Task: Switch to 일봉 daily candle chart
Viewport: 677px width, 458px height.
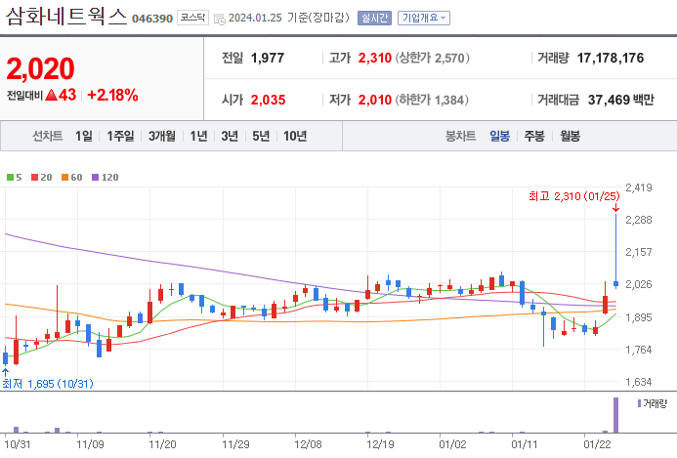Action: pyautogui.click(x=499, y=137)
